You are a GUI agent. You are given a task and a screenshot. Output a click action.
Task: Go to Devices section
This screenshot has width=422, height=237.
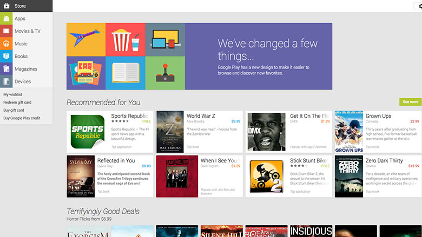click(x=23, y=82)
